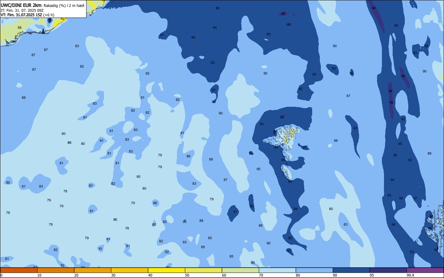This screenshot has width=444, height=278.
Task: Pick the 20–30% light orange legend swatch
Action: 93,270
